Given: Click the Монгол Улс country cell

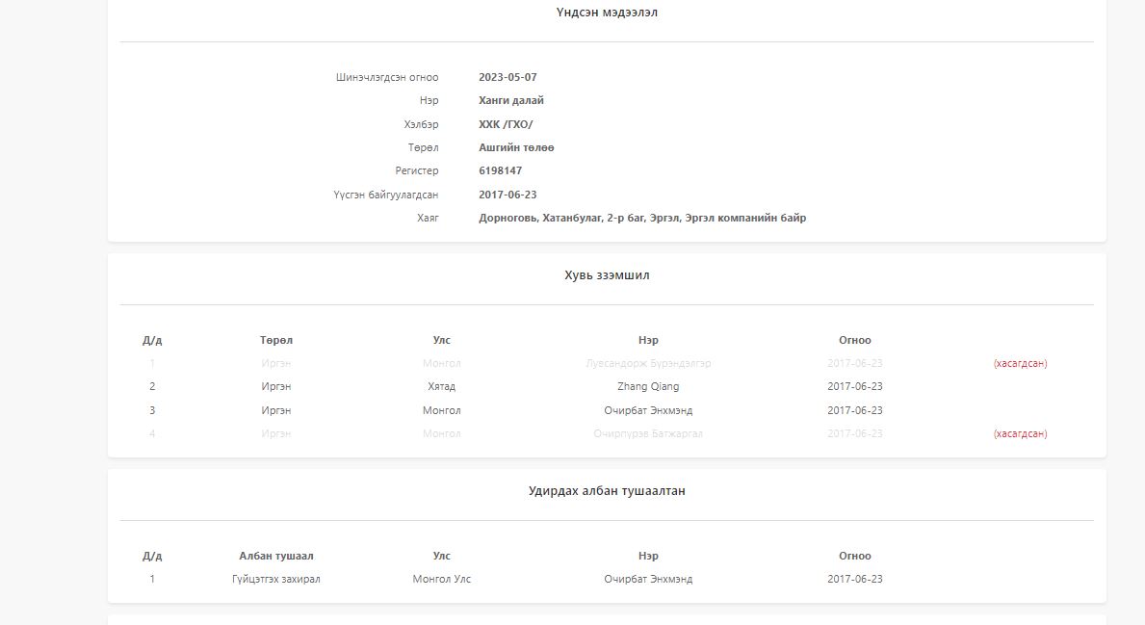Looking at the screenshot, I should 442,580.
